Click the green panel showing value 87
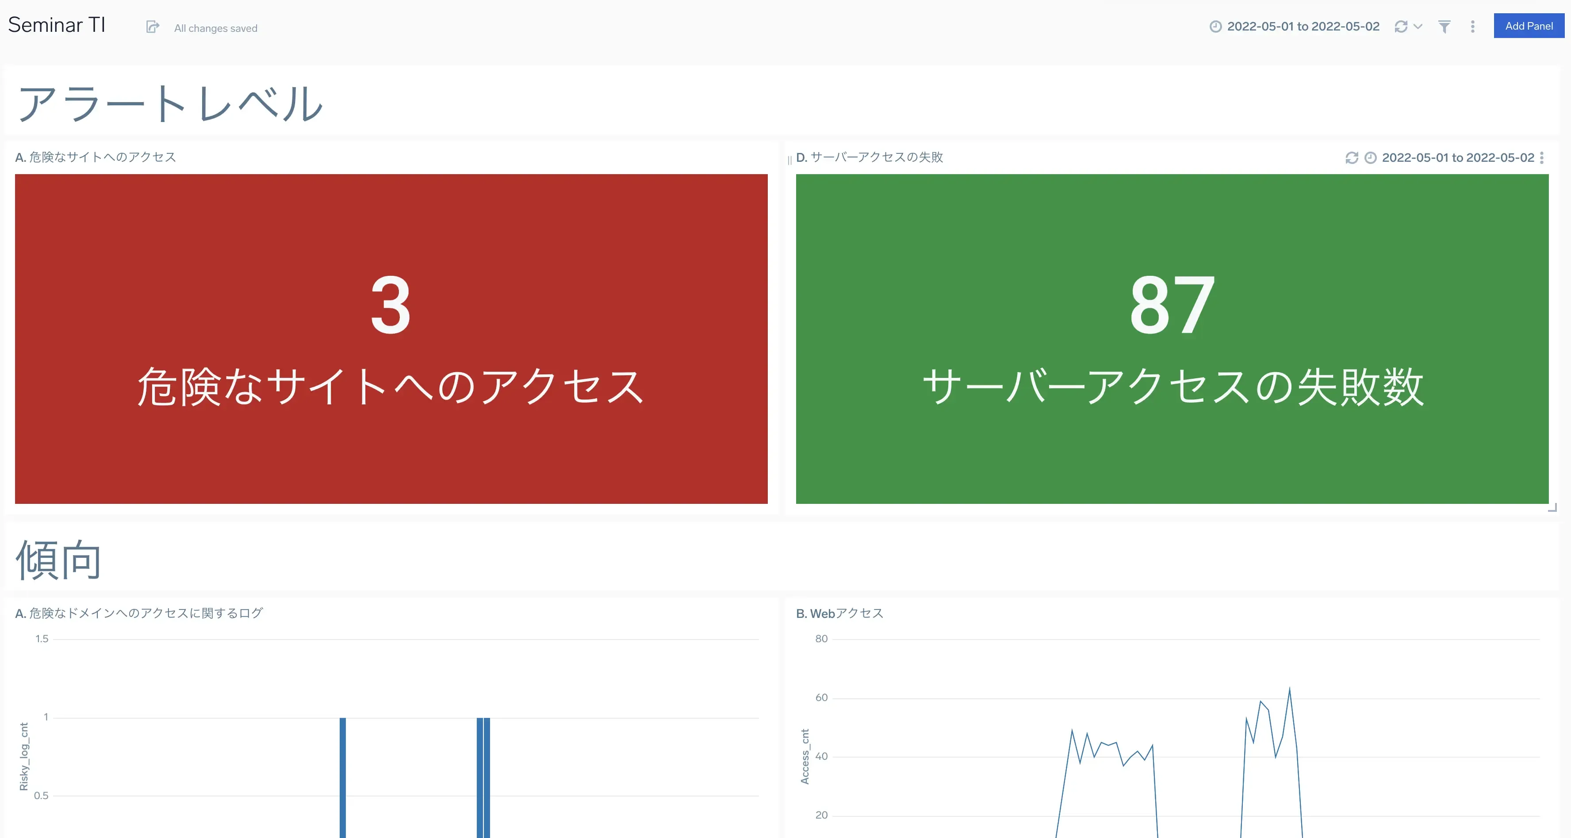The width and height of the screenshot is (1571, 838). [1172, 338]
